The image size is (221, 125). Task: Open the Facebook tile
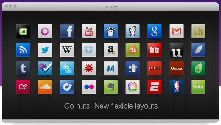tap(67, 31)
